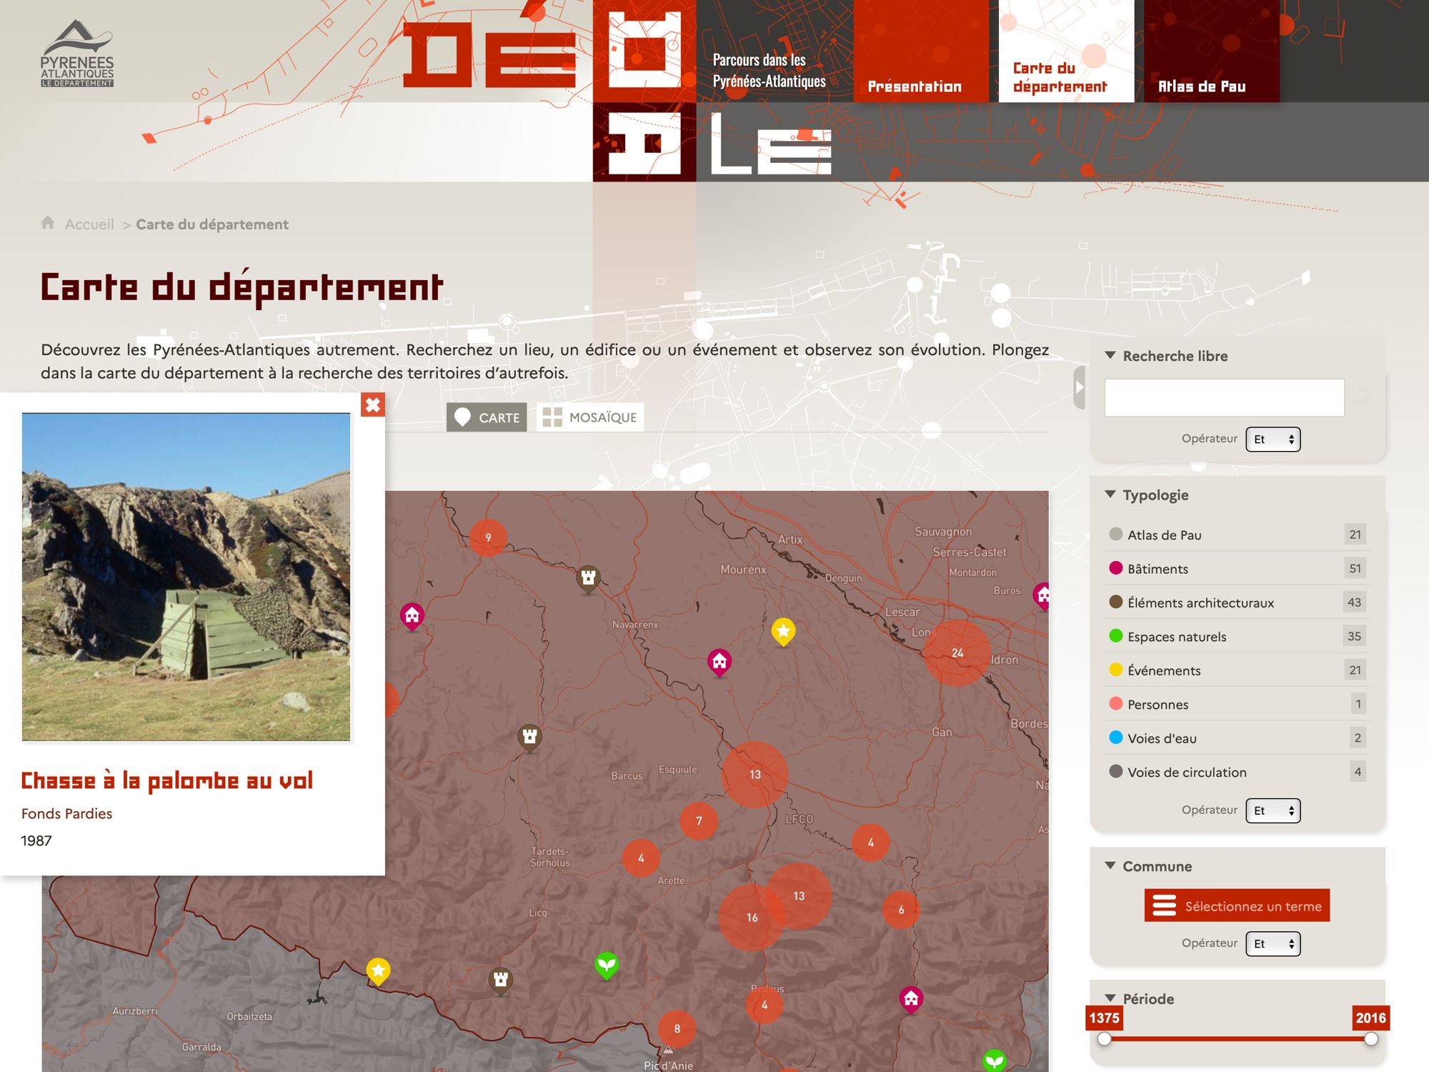Click the yellow star marker near Lescar

[783, 630]
